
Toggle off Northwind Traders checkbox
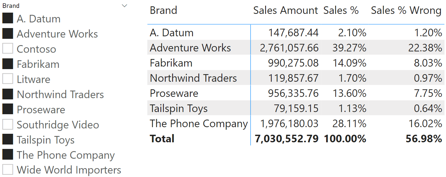[x=8, y=94]
